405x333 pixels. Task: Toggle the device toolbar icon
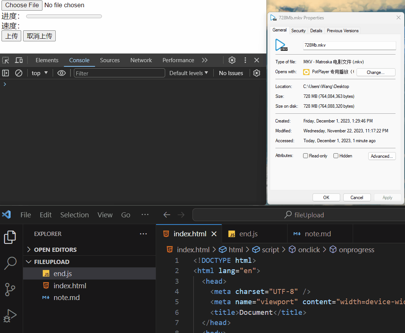click(19, 60)
